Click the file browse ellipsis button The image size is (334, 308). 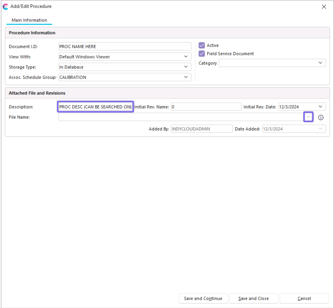click(x=308, y=117)
